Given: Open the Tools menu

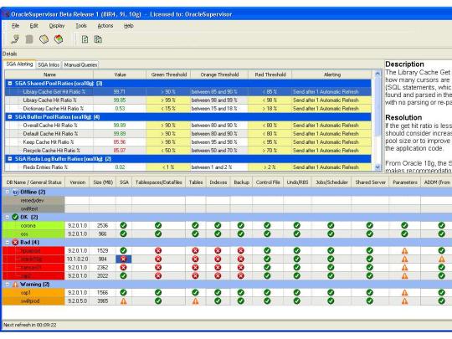Looking at the screenshot, I should (x=81, y=26).
